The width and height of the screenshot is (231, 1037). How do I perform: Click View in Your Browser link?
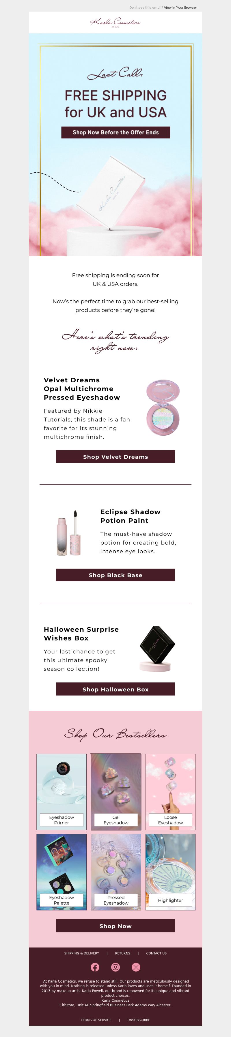[x=180, y=8]
